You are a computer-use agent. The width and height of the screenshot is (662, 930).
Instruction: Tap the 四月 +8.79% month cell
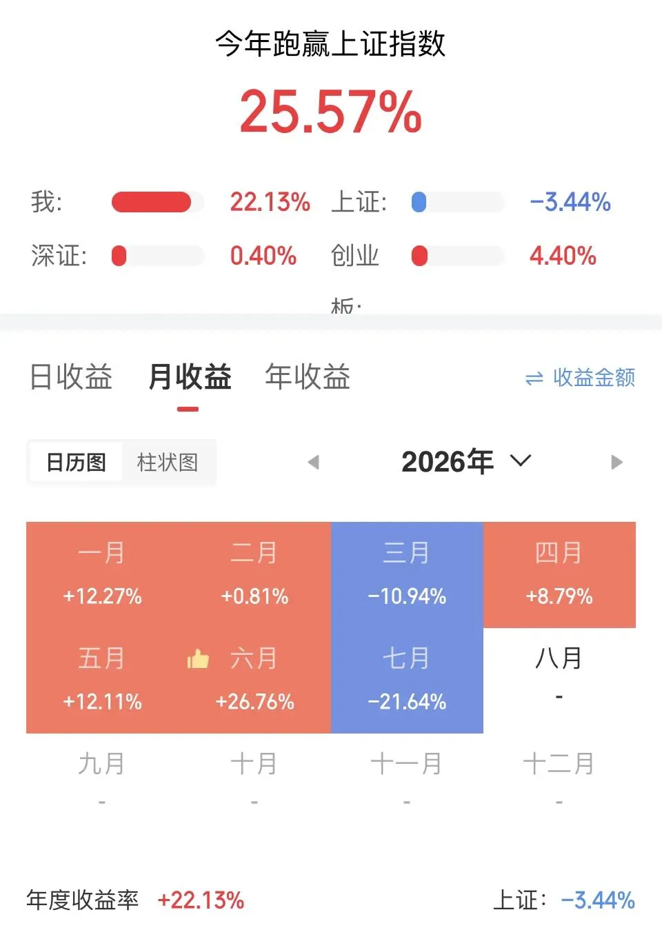point(559,575)
